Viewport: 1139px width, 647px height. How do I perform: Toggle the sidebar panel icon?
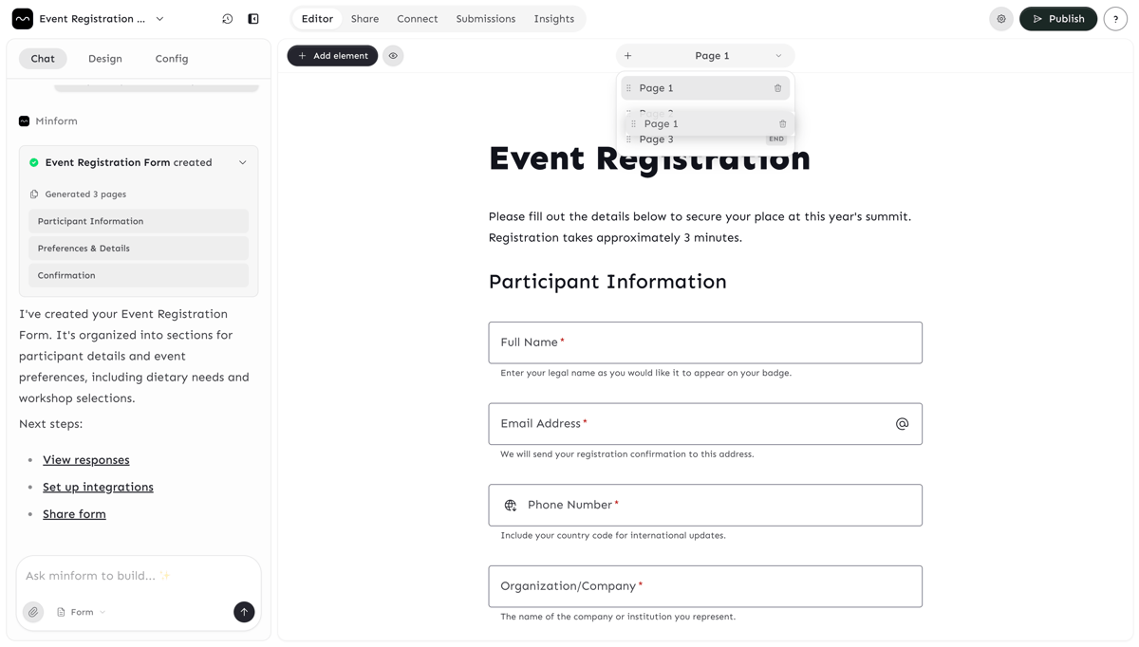point(253,19)
